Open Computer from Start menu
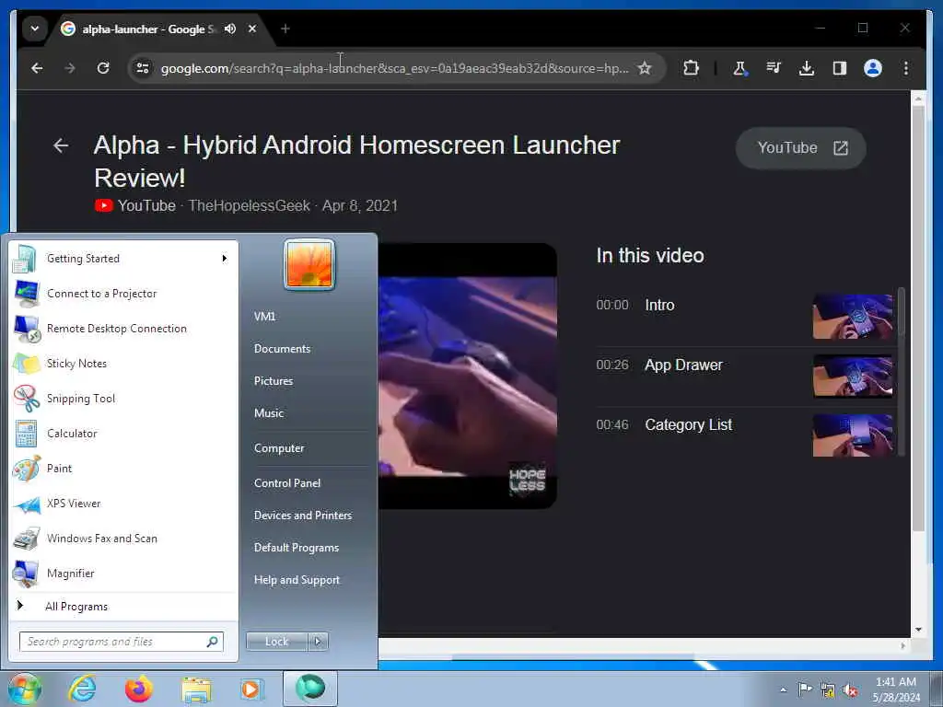Viewport: 943px width, 707px height. [308, 448]
